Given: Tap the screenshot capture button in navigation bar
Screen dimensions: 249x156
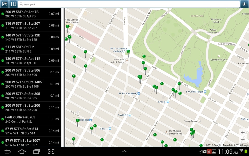Looking at the screenshot, I should (51, 151).
